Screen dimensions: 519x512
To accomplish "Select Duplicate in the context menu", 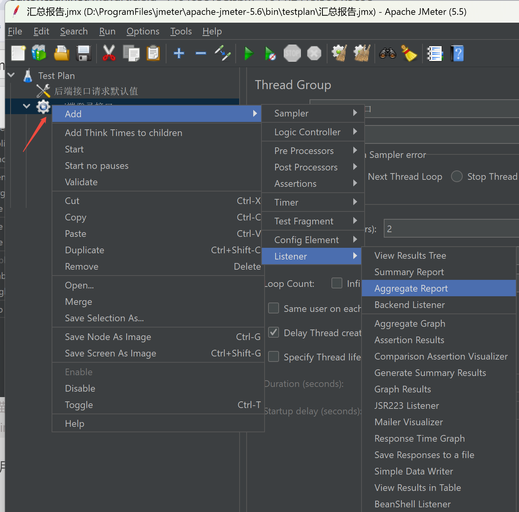I will point(157,250).
